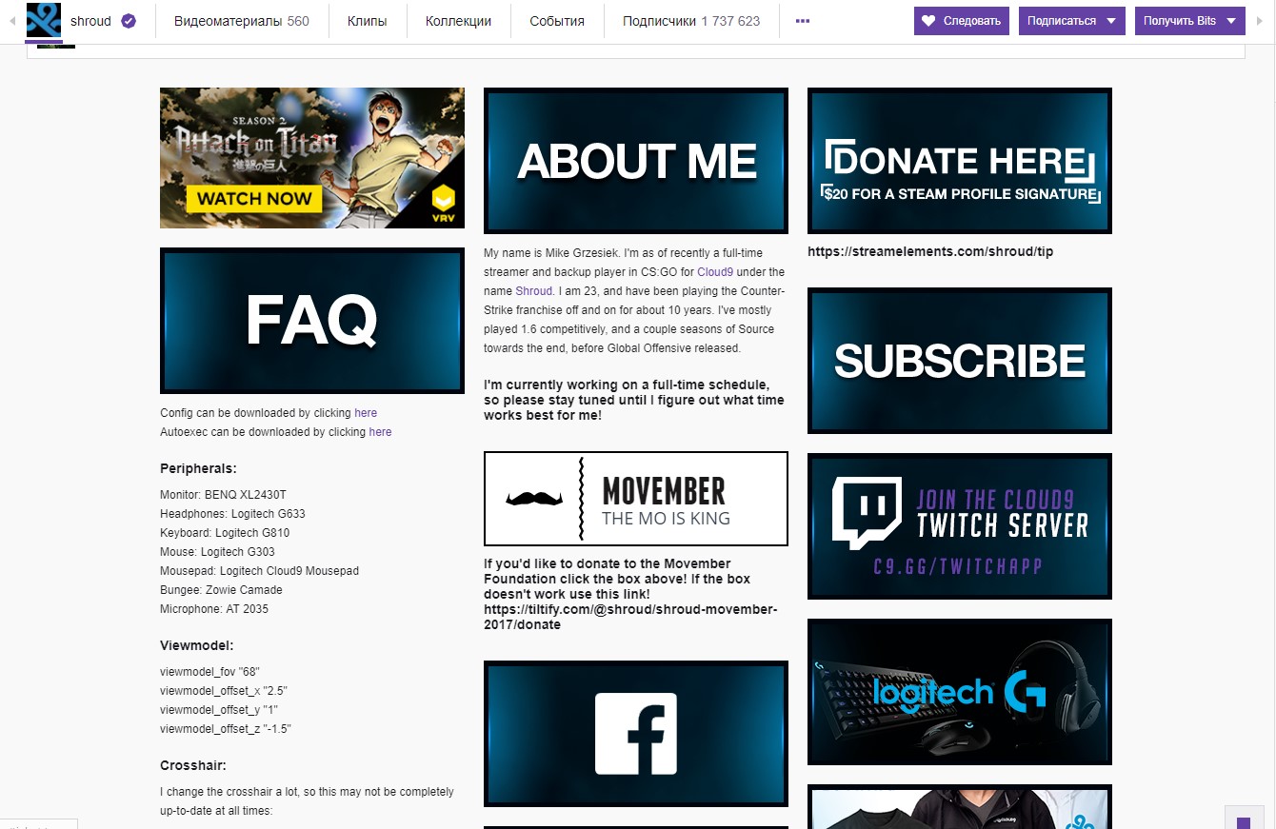The height and width of the screenshot is (829, 1276).
Task: Click the 'Bungee: Zowie Camade' line
Action: click(x=221, y=590)
